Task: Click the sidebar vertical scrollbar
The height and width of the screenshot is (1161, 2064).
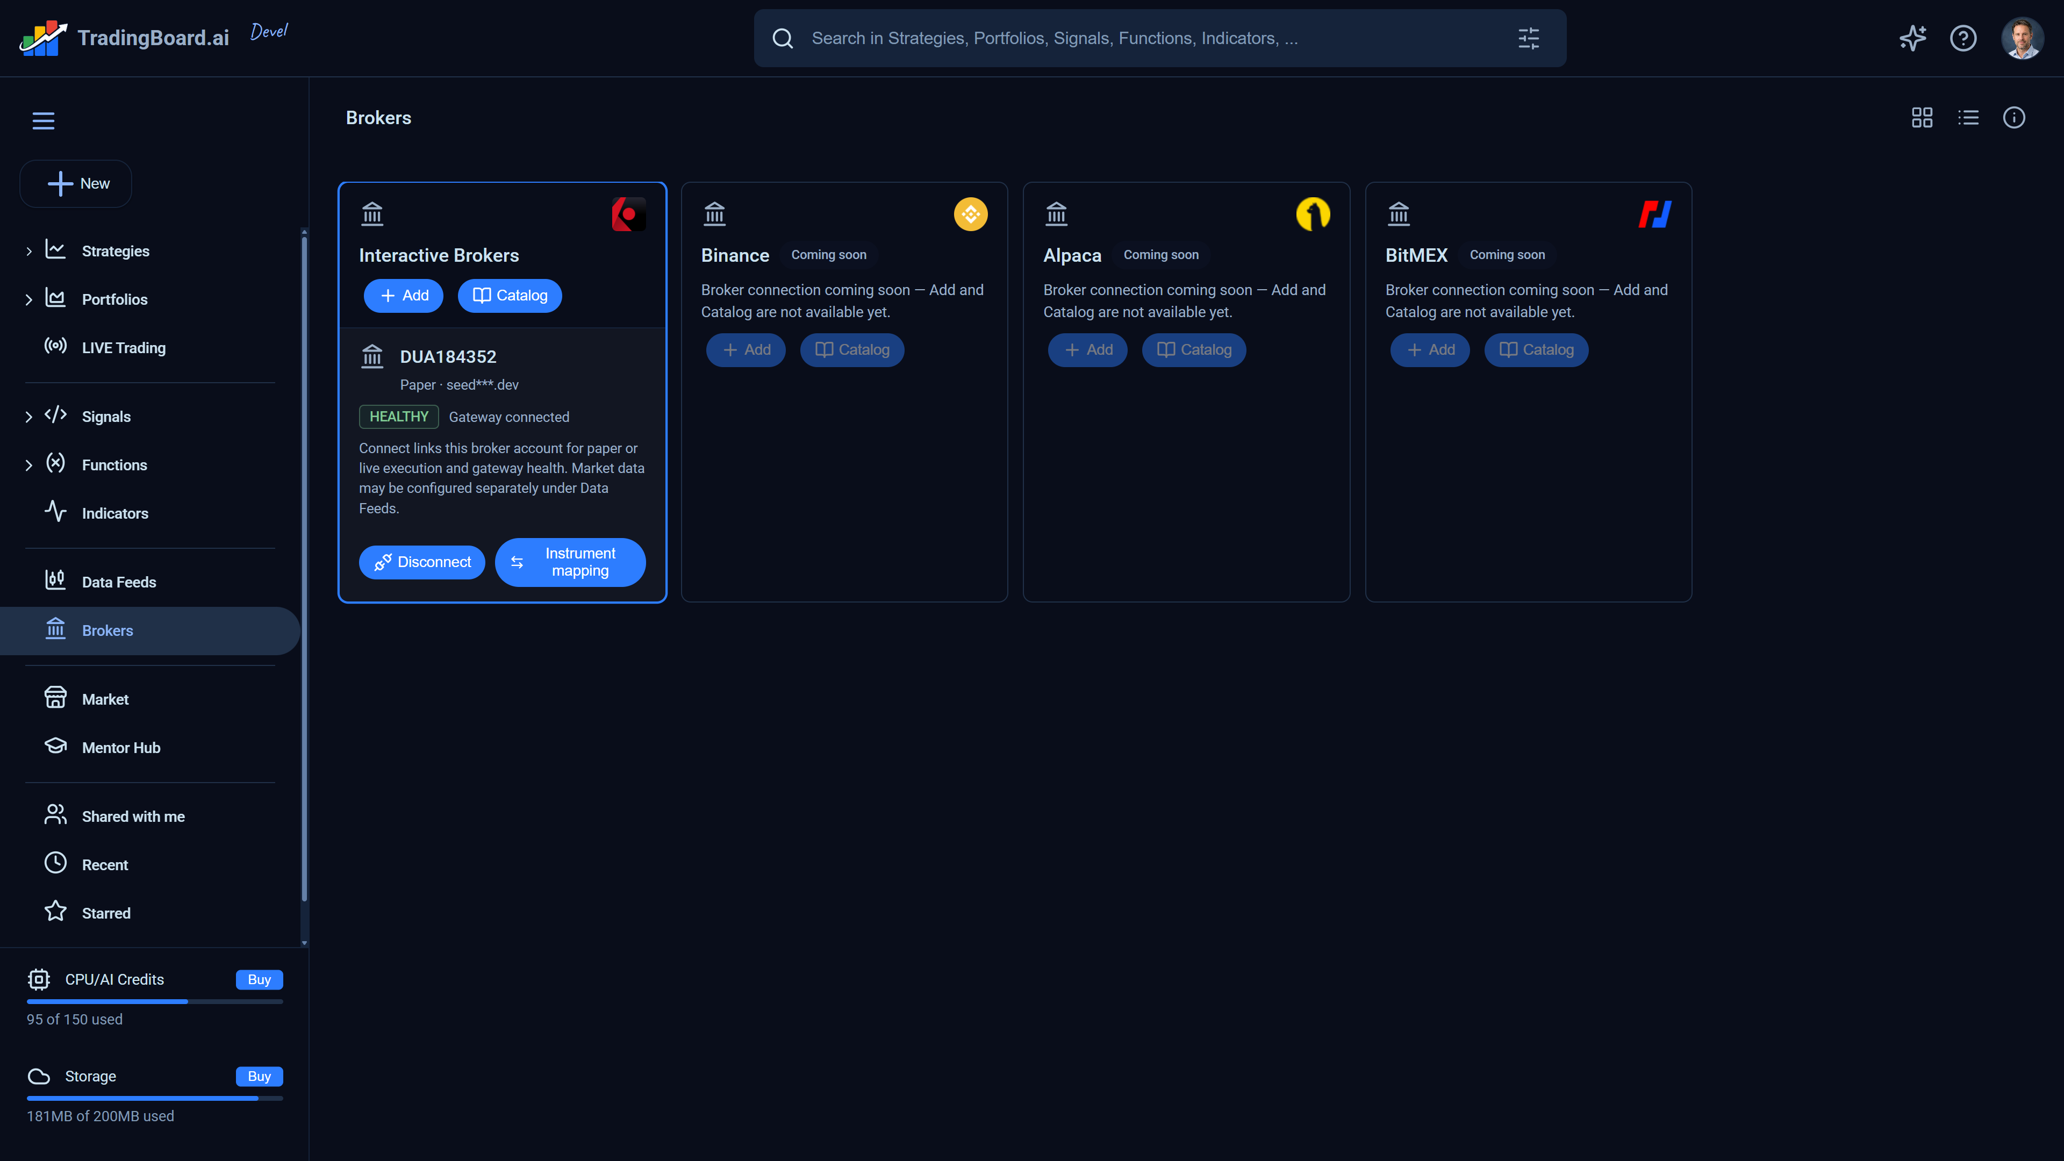Action: point(304,569)
